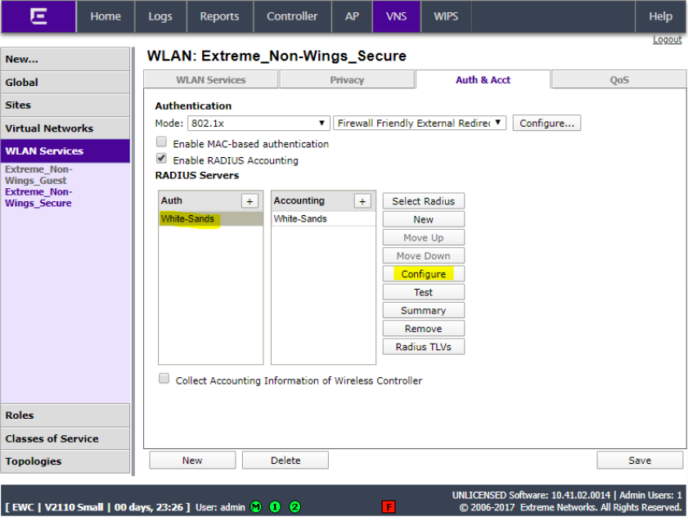The height and width of the screenshot is (517, 688).
Task: Click the green M status indicator
Action: pos(256,507)
